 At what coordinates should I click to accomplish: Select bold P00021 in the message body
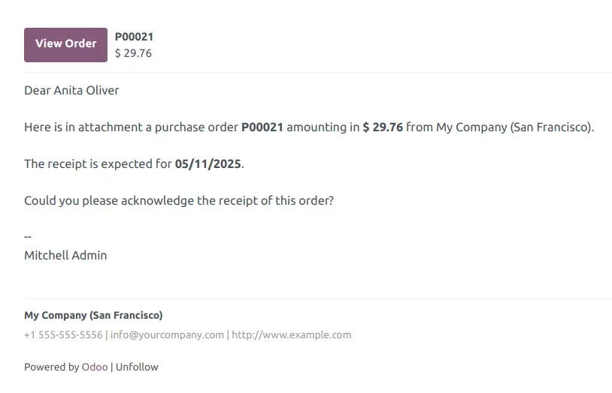click(x=262, y=127)
